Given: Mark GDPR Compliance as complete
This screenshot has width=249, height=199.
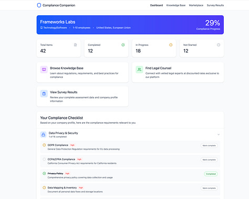Looking at the screenshot, I should pos(209,145).
